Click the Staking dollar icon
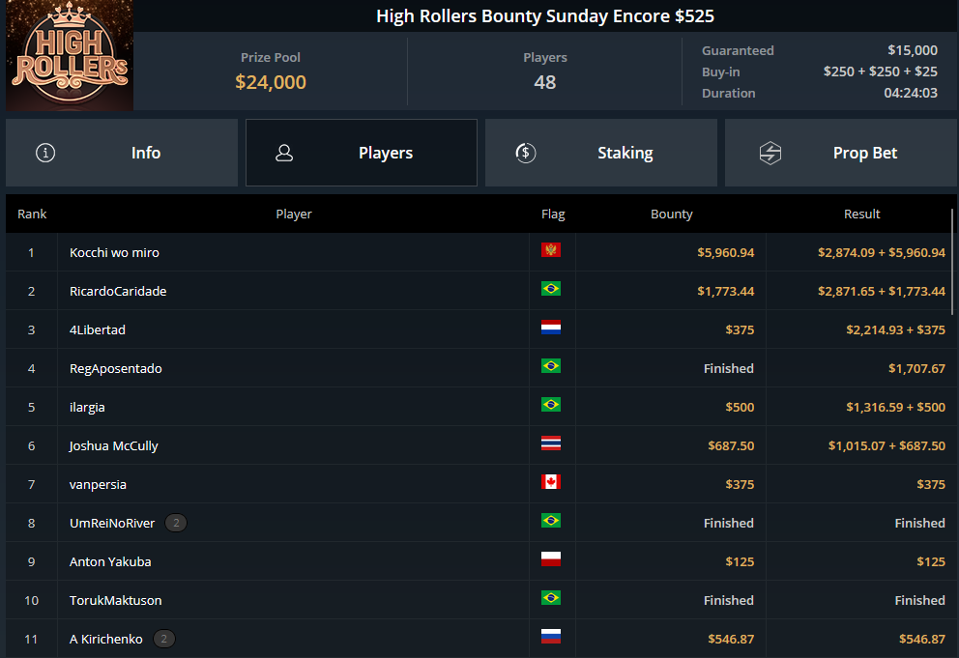The width and height of the screenshot is (959, 658). coord(525,153)
